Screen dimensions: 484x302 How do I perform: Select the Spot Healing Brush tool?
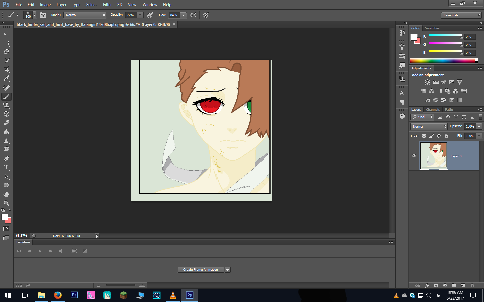6,88
